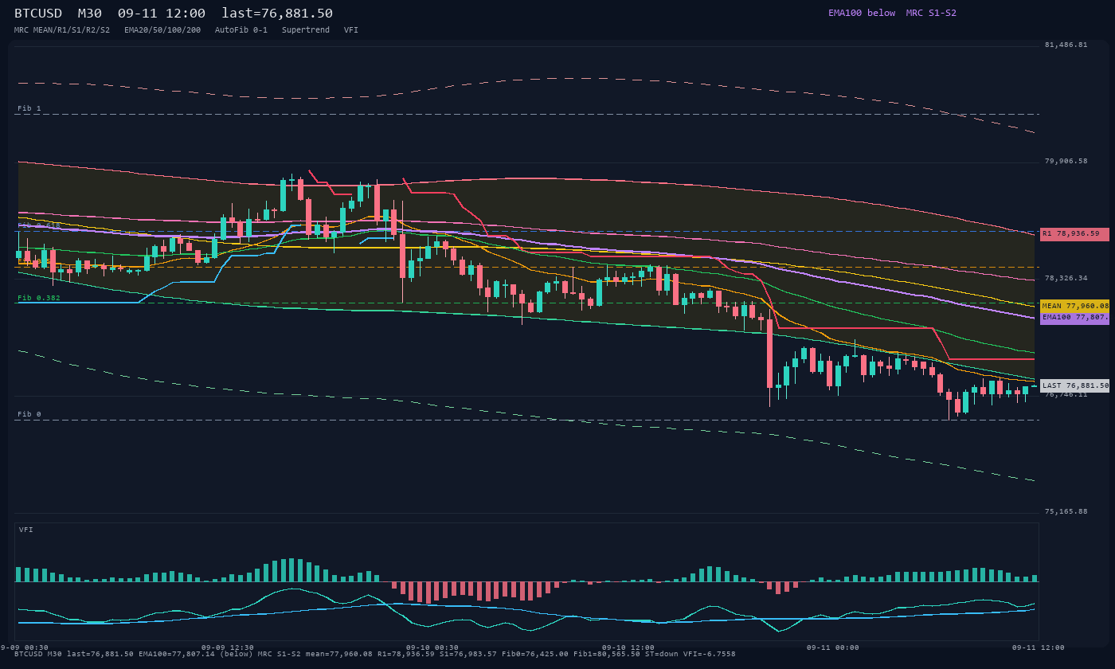Select the 79,906.58 price axis label
Screen dimensions: 1115x669
pyautogui.click(x=1066, y=162)
